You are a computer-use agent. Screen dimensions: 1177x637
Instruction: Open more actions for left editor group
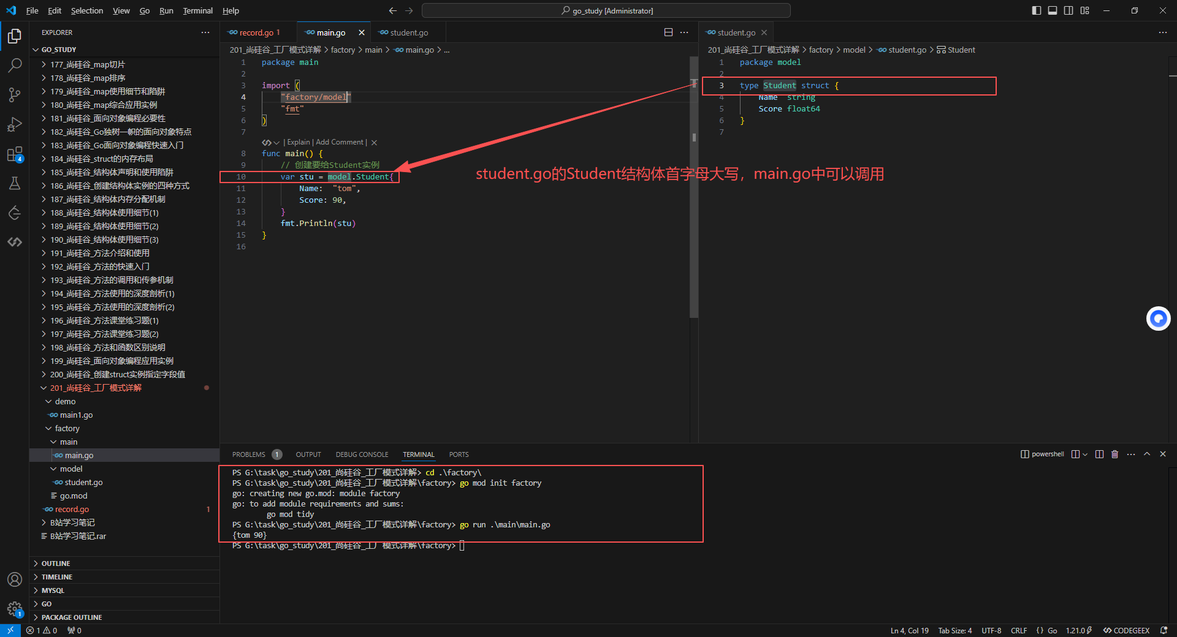click(684, 32)
